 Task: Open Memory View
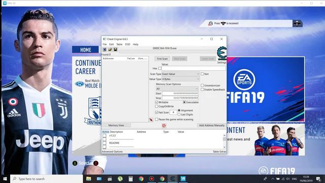pos(116,126)
